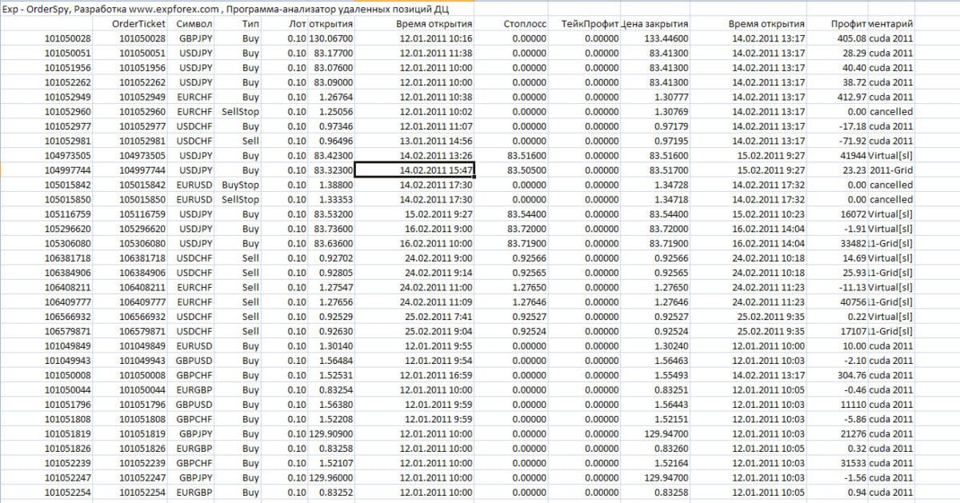Click the Стоплосс column header cell
Screen dimensions: 960x503
pyautogui.click(x=525, y=24)
